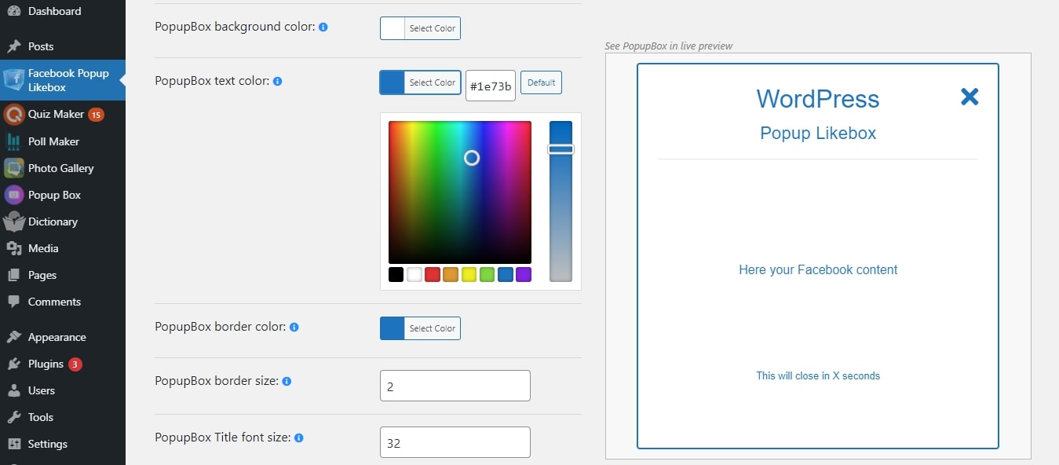
Task: Pick a color in the saturation gradient area
Action: [x=460, y=192]
